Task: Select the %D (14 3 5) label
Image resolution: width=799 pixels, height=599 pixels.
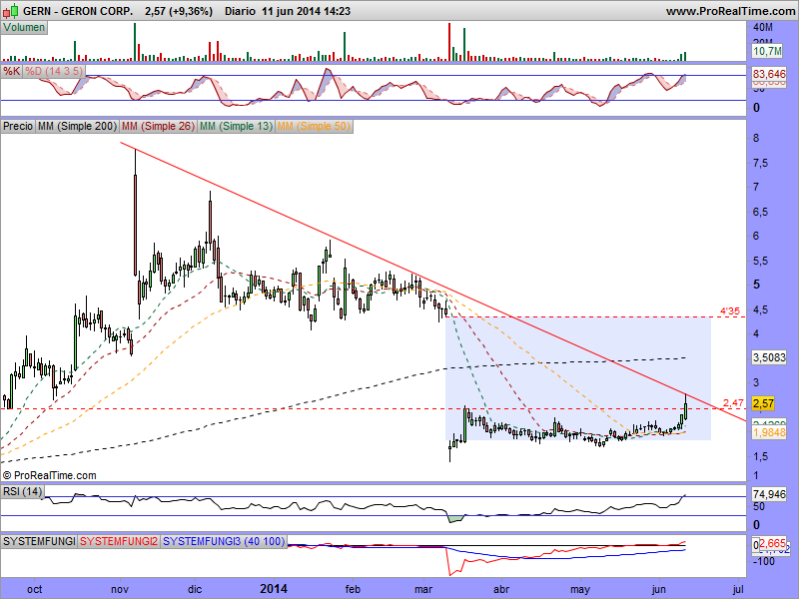Action: 54,71
